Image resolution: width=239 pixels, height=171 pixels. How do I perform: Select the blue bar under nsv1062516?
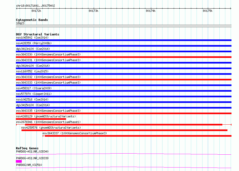124,102
